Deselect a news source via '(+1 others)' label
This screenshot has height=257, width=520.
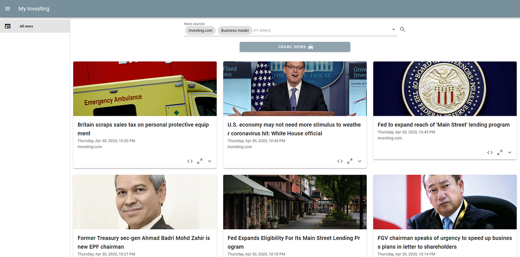pyautogui.click(x=262, y=30)
